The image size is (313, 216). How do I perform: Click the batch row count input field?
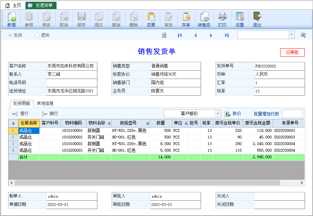(292, 114)
